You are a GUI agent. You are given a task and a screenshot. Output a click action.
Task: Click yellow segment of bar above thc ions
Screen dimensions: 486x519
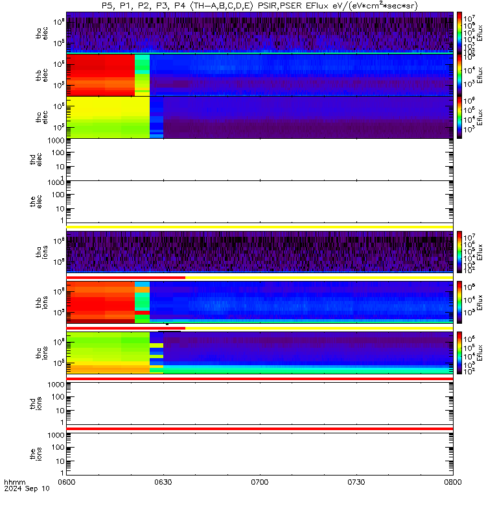pos(319,328)
